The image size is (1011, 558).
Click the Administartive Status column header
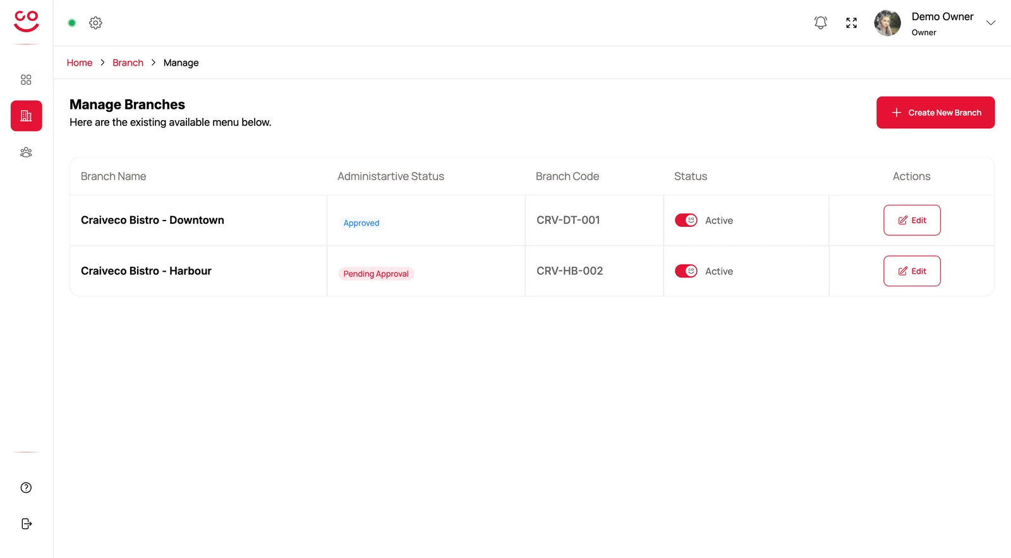(x=390, y=176)
